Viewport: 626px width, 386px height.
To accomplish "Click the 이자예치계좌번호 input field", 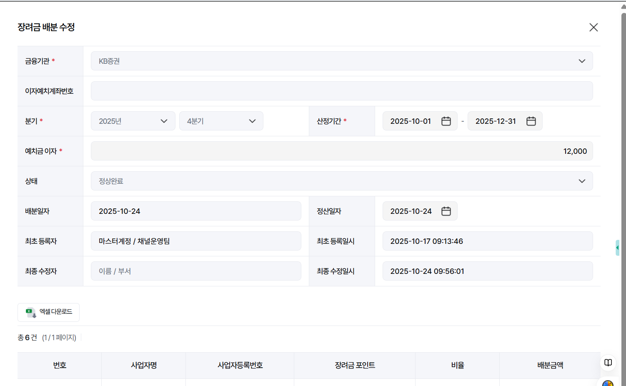I will tap(342, 91).
